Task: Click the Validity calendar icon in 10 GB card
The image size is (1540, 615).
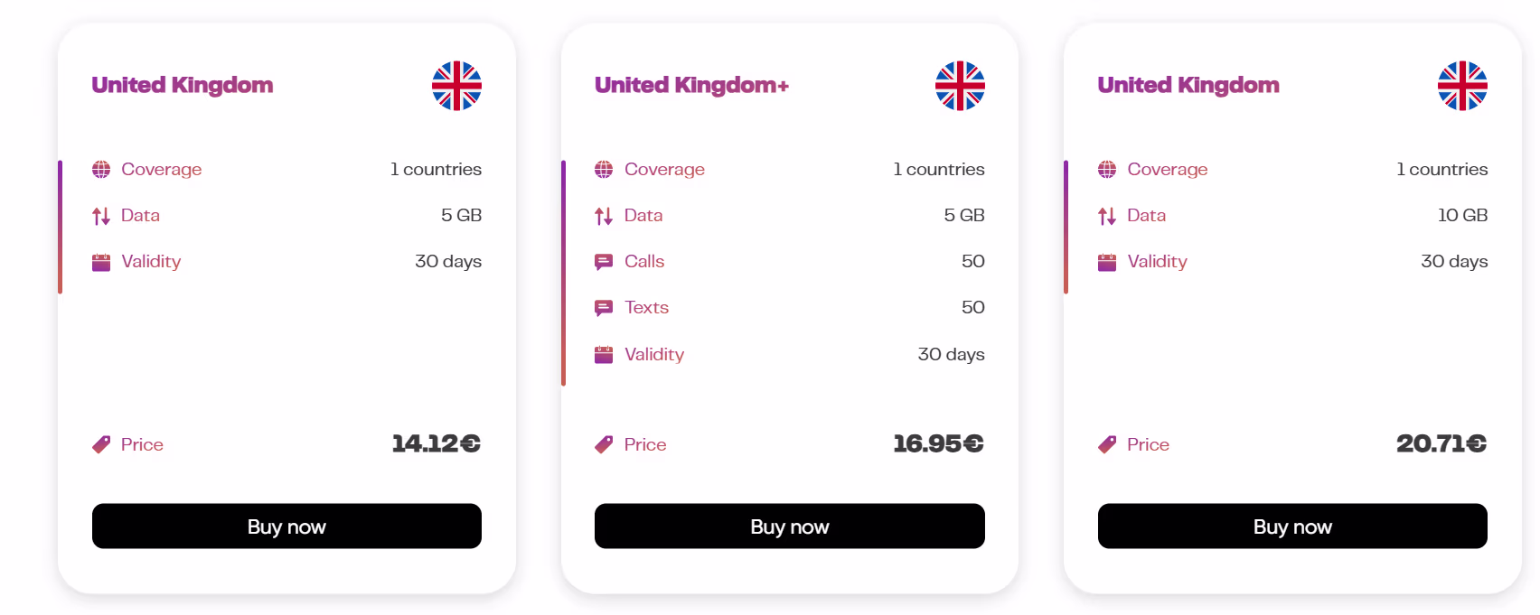Action: tap(1107, 262)
